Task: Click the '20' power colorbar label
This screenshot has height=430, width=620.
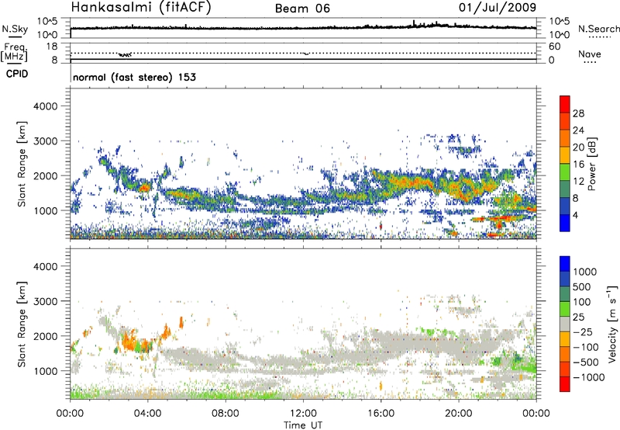Action: click(578, 147)
